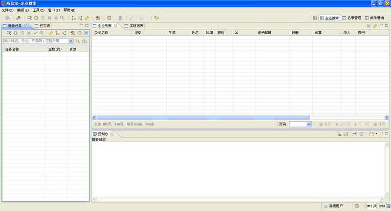Click the status bar globe-window icon
This screenshot has width=391, height=211.
357,206
